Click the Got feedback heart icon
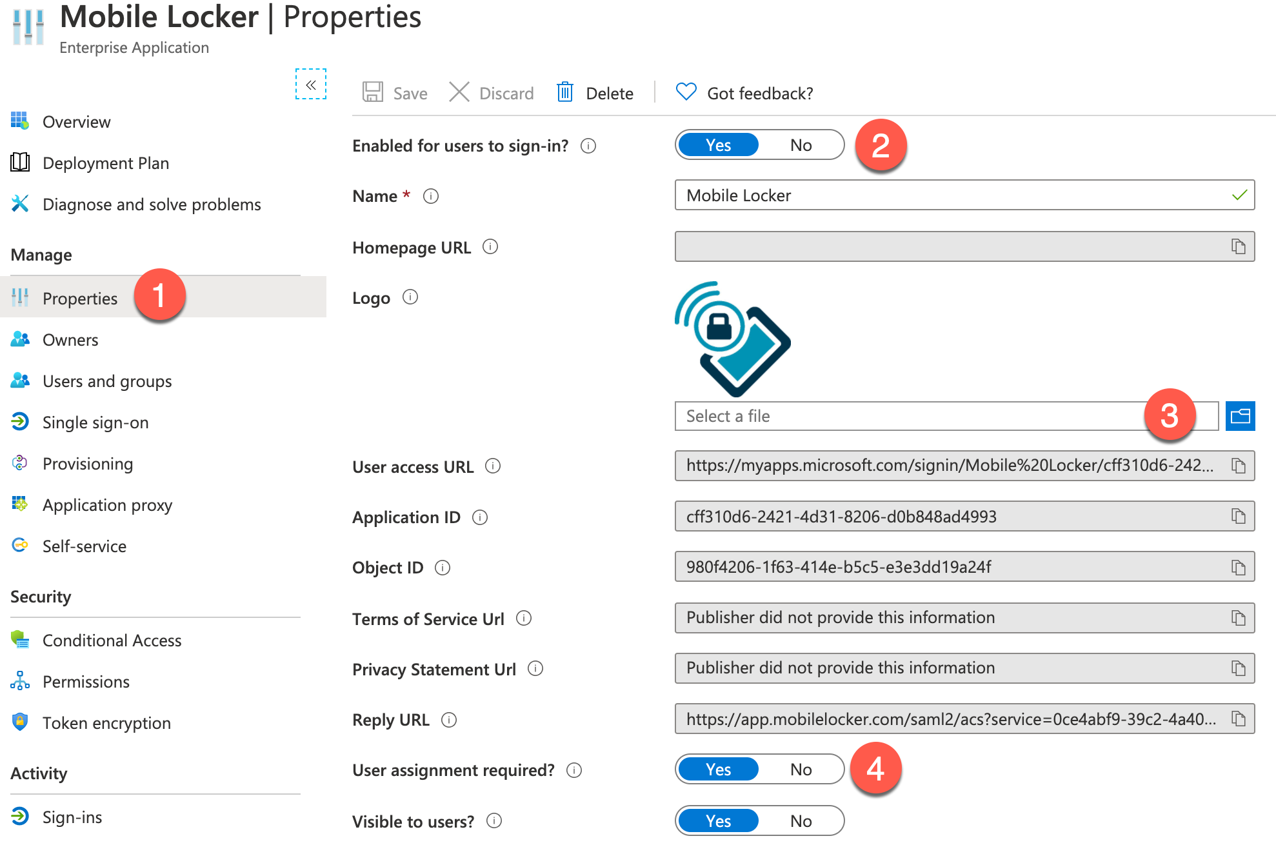The height and width of the screenshot is (845, 1276). (686, 92)
